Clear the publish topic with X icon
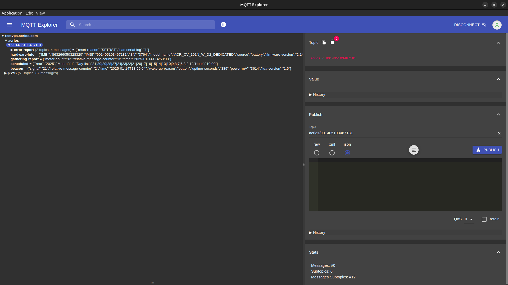 [x=499, y=133]
